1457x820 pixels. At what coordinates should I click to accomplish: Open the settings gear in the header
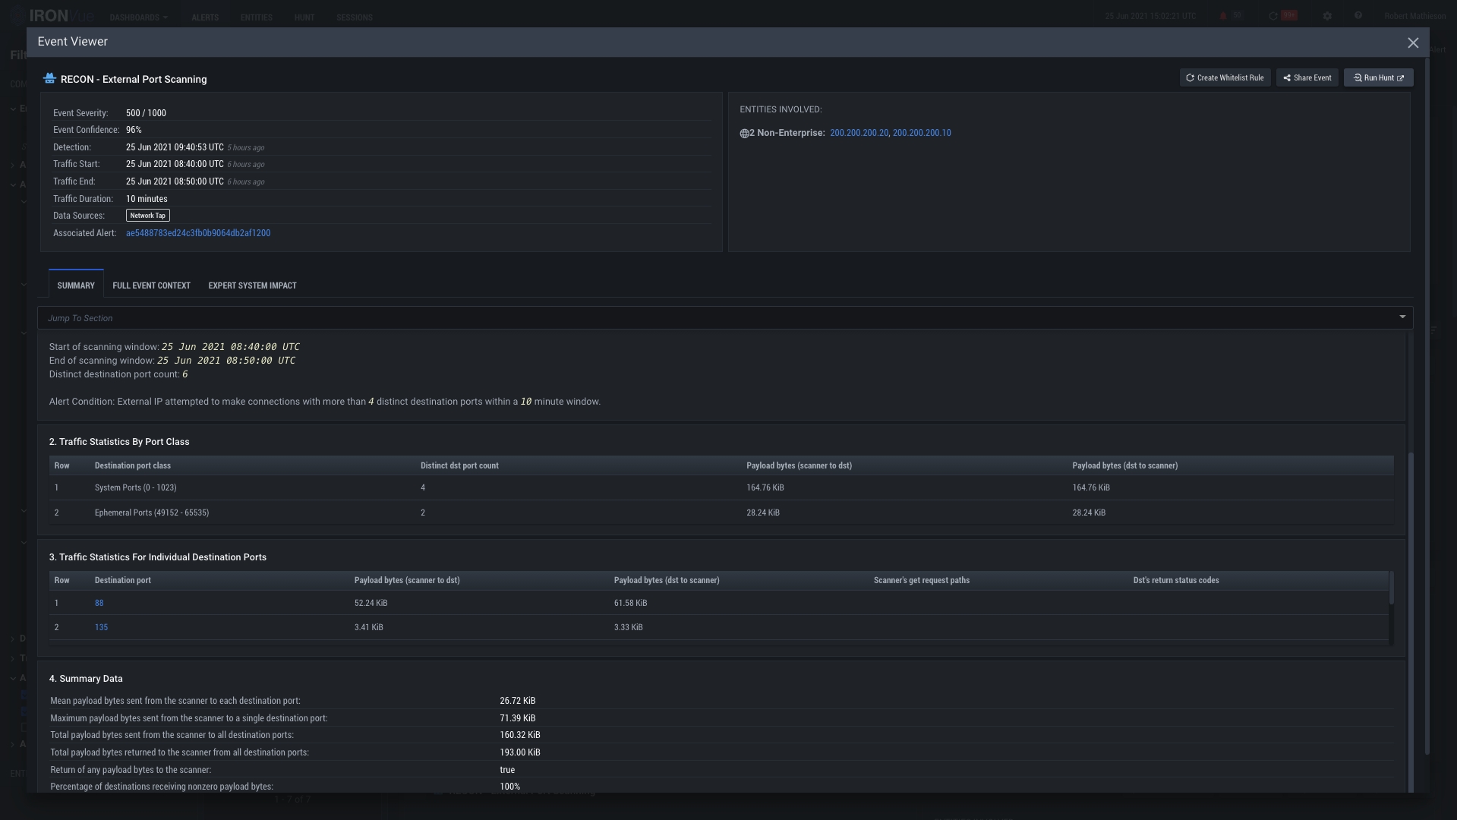1327,16
